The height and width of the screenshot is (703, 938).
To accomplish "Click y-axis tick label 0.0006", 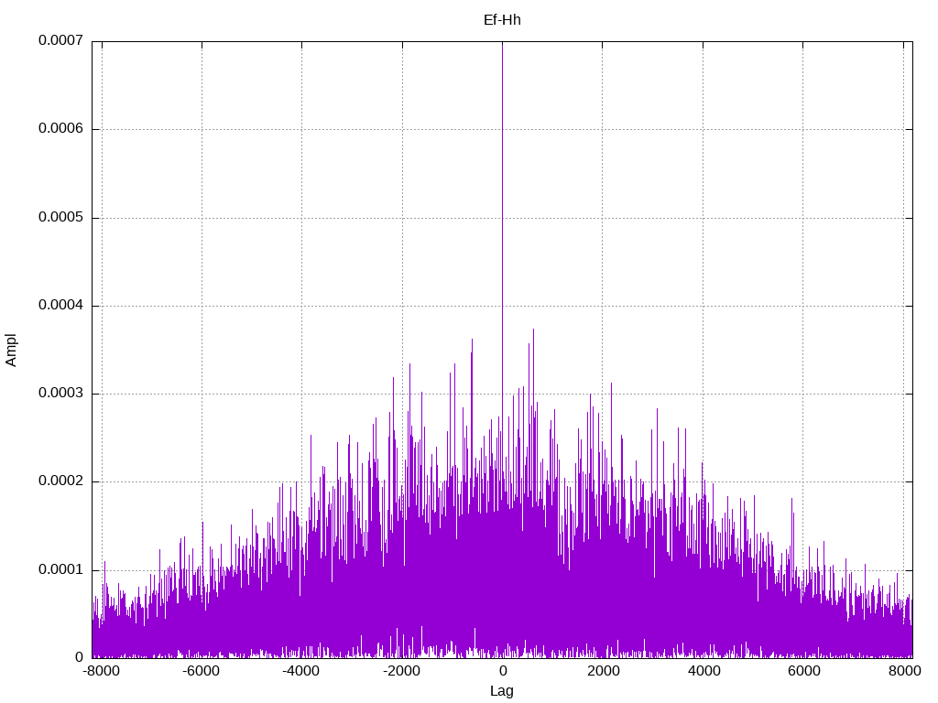I will (x=60, y=128).
